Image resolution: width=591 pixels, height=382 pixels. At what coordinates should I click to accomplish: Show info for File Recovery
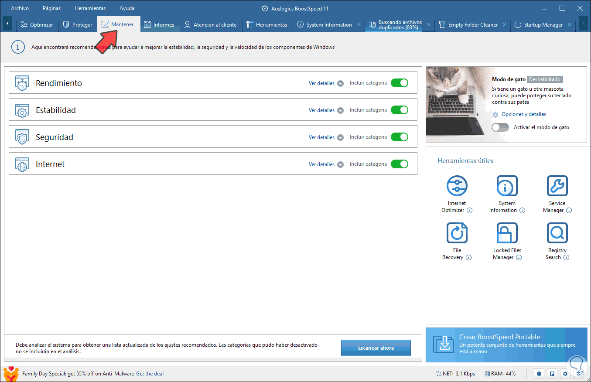(468, 257)
